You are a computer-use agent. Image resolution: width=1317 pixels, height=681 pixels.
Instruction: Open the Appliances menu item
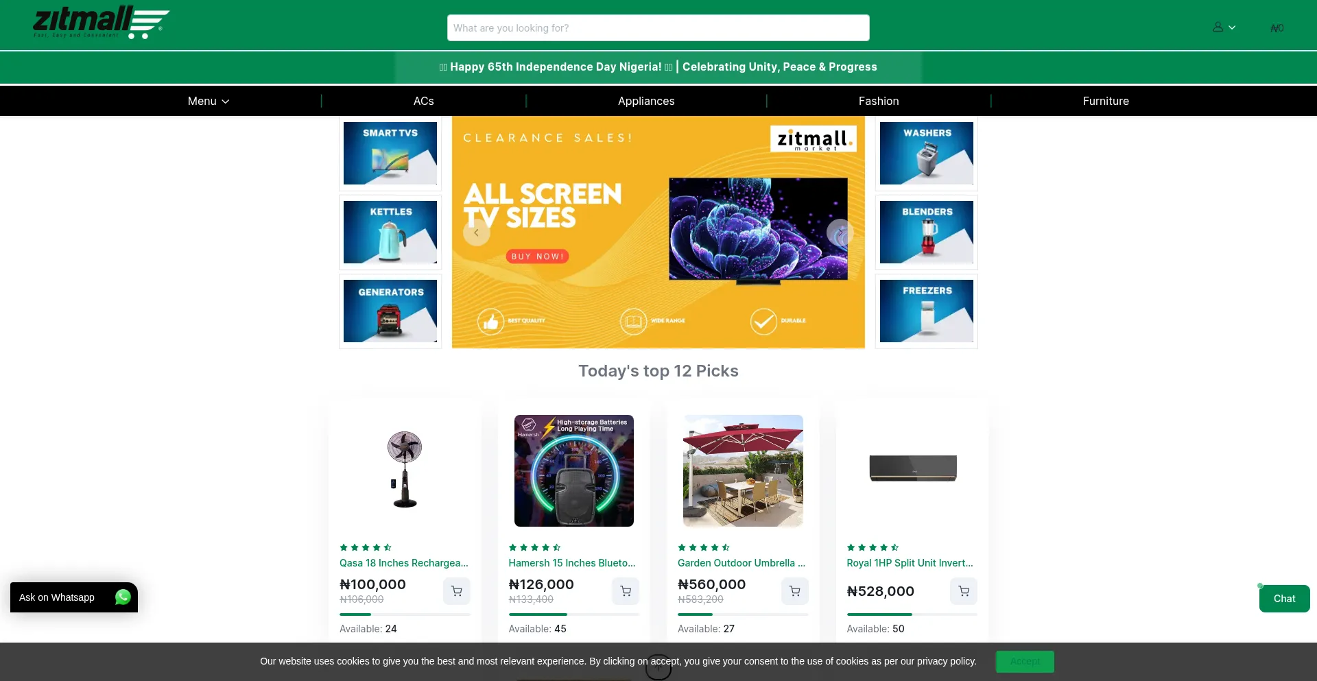646,101
